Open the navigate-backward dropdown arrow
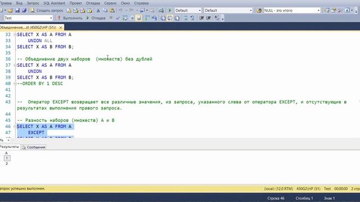360x202 pixels. pyautogui.click(x=147, y=11)
